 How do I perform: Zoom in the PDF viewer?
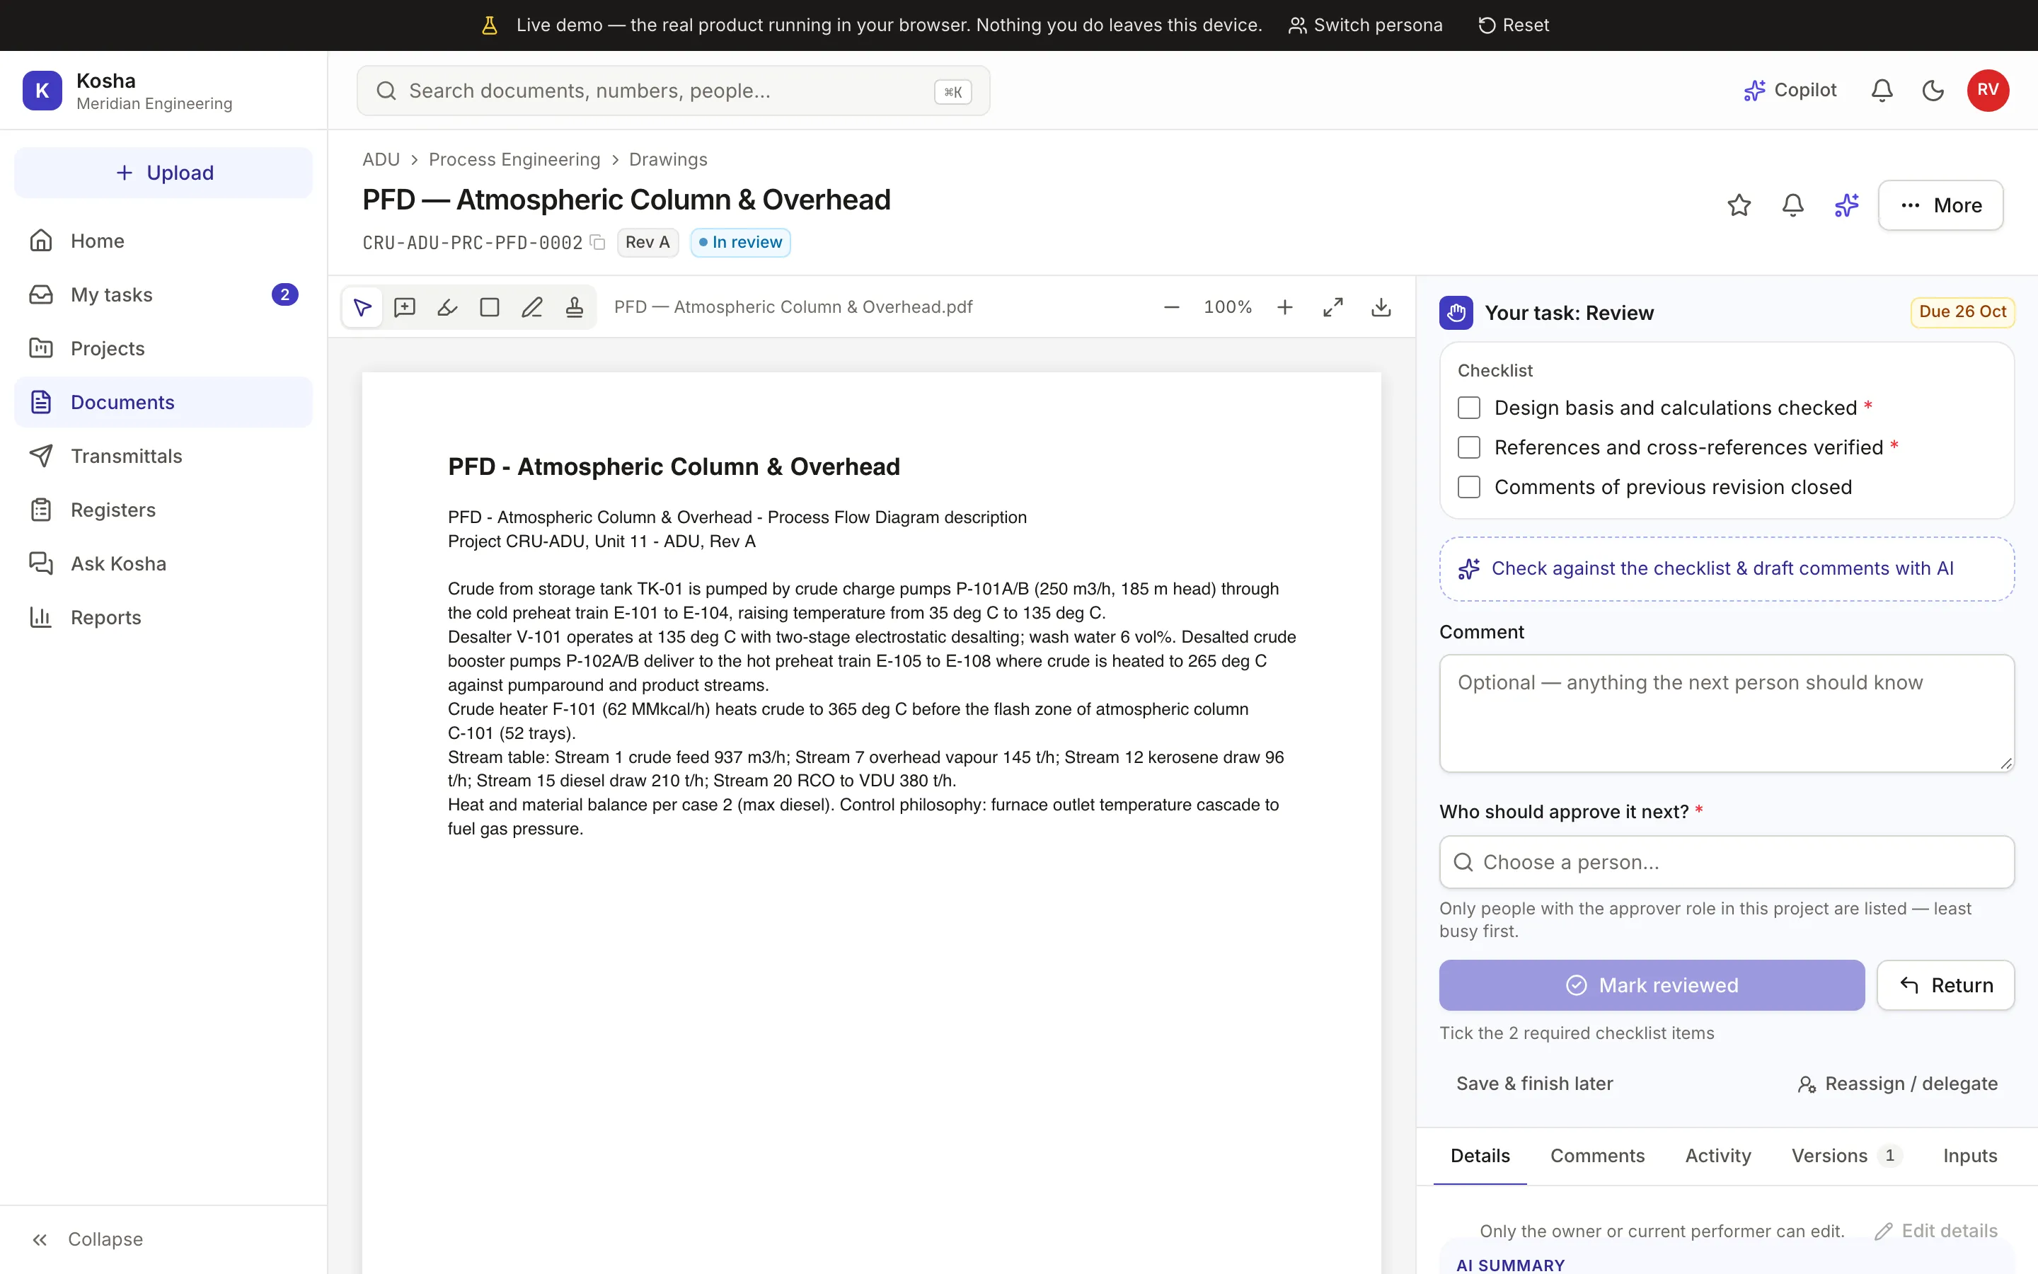pyautogui.click(x=1284, y=308)
